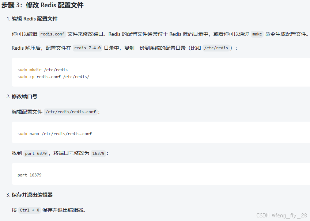Click the code block line "port 16379"
Screen dimensions: 310x221
point(30,175)
